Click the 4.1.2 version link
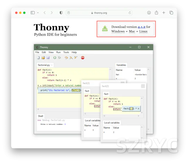 point(141,27)
